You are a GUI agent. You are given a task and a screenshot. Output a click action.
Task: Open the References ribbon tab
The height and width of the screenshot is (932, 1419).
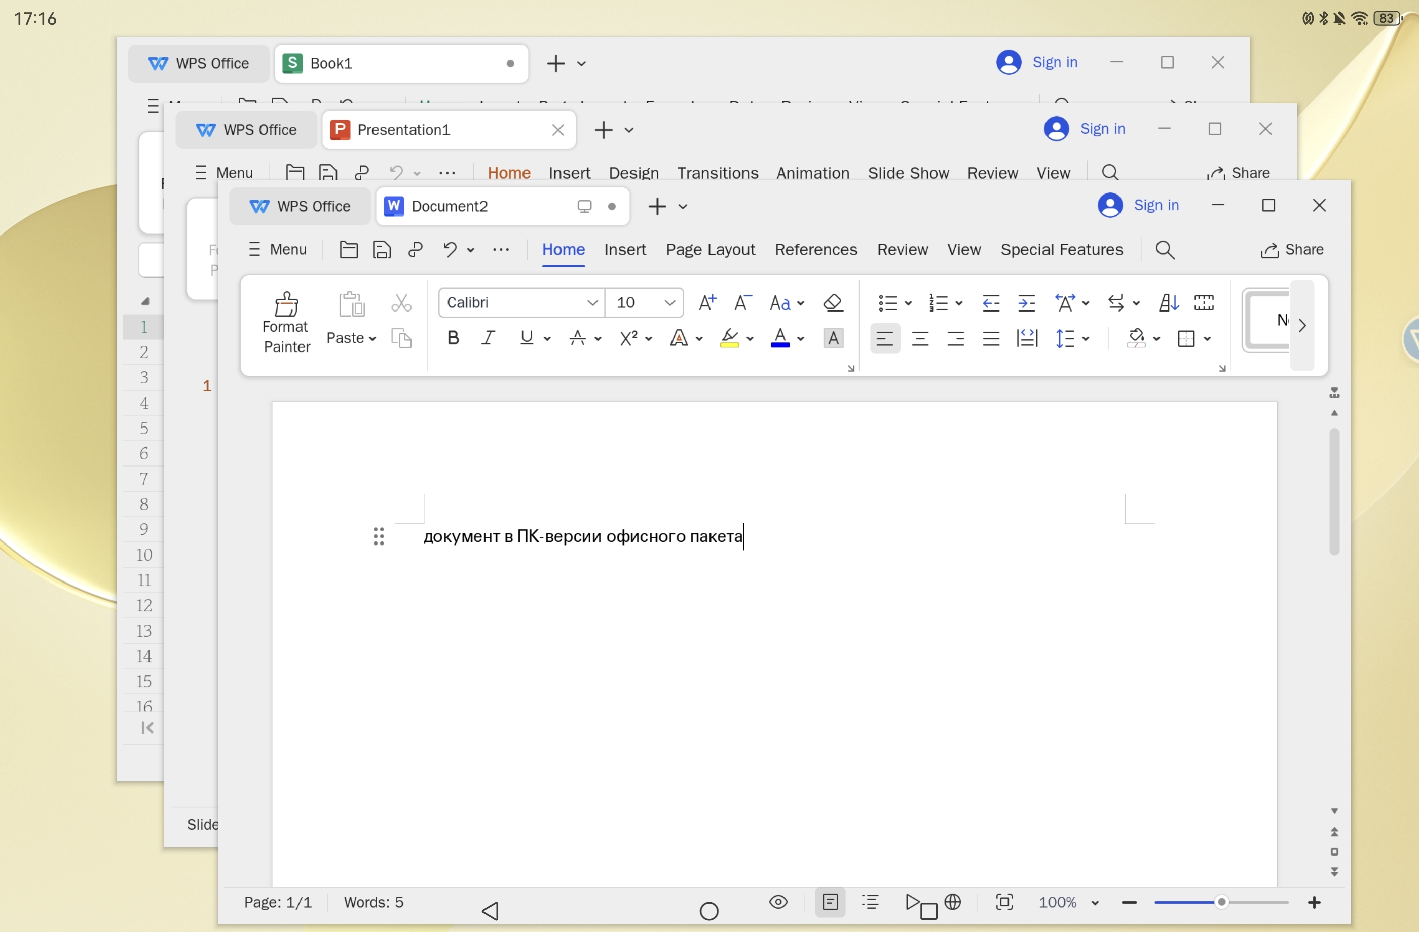pyautogui.click(x=815, y=250)
